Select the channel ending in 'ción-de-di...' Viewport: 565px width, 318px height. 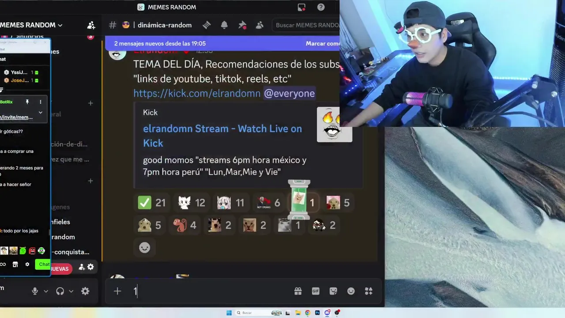69,144
